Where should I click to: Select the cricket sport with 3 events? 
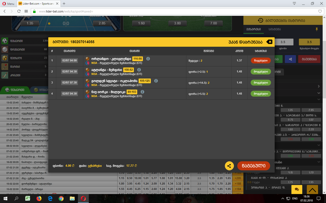pos(25,75)
